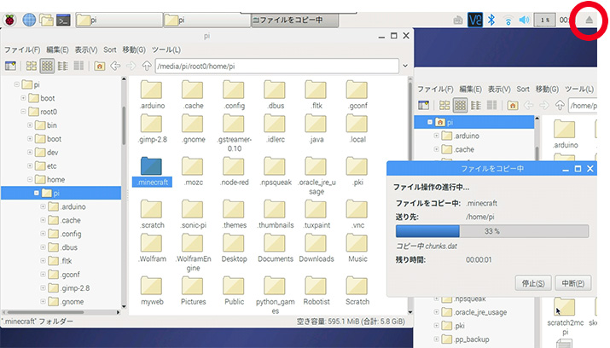This screenshot has width=610, height=348.
Task: Open the Bluetooth tray menu
Action: point(491,19)
